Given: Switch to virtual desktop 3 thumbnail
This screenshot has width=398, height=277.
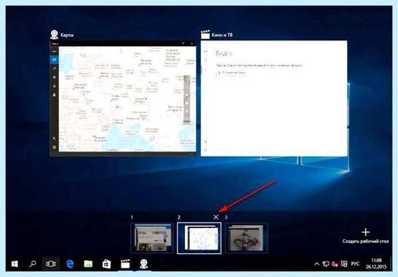Looking at the screenshot, I should point(246,238).
